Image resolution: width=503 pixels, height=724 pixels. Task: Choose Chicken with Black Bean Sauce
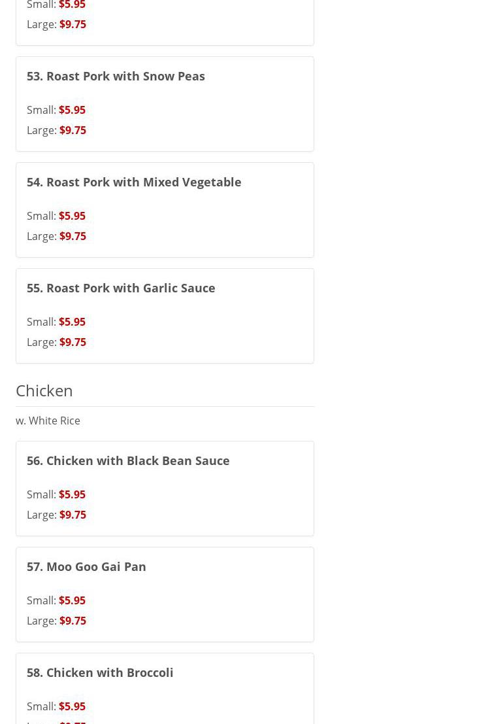tap(128, 460)
